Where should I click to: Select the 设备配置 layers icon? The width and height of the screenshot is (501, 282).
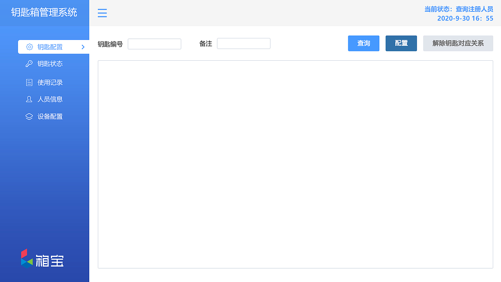29,116
